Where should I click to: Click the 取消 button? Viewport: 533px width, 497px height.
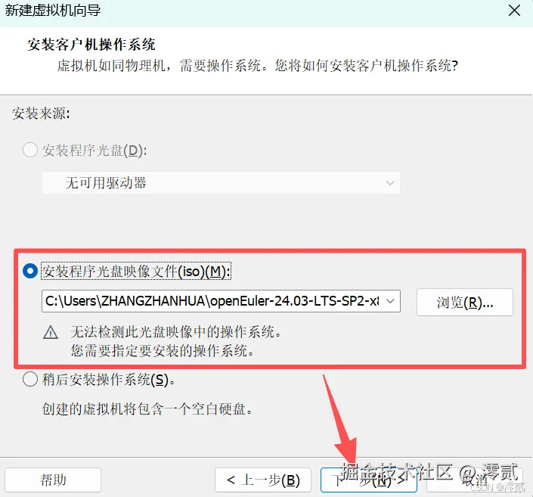click(475, 480)
